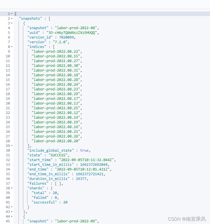210x224 pixels.
Task: Click index "labor-prod-2022.08.18"
Action: [56, 75]
